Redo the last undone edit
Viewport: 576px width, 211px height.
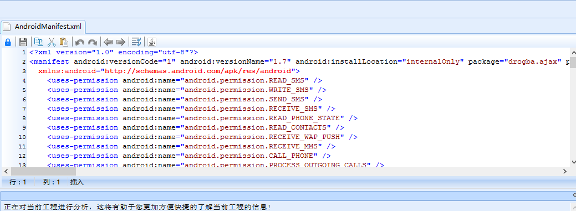92,42
